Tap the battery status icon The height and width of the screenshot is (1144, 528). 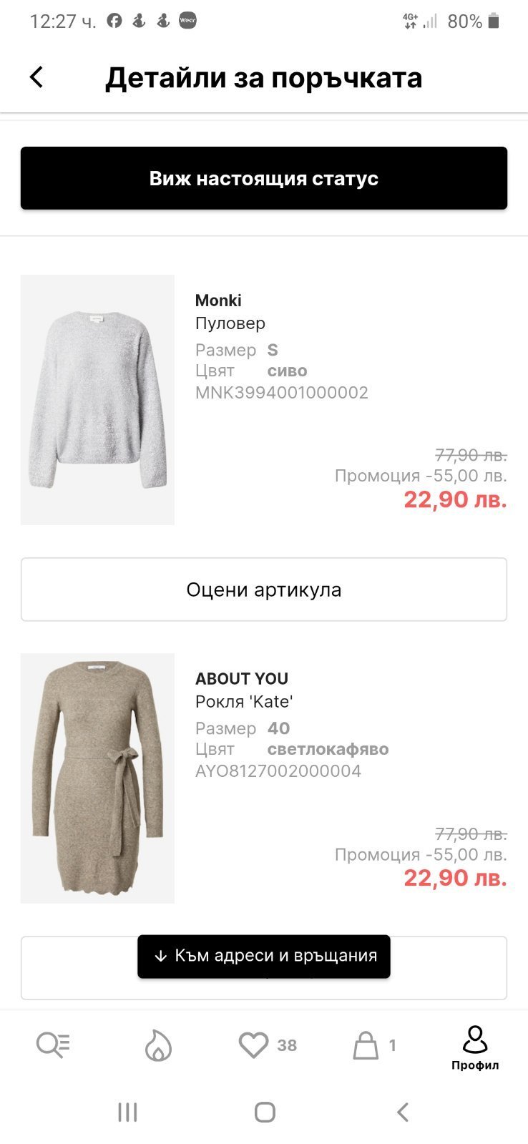493,21
